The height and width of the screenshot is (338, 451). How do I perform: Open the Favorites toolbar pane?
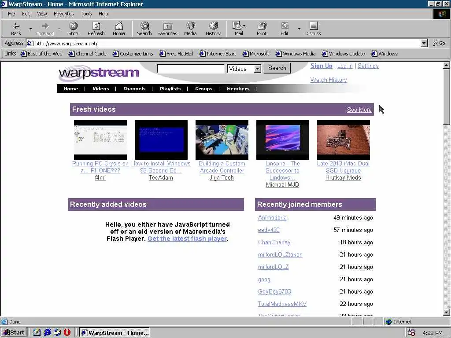(x=167, y=29)
